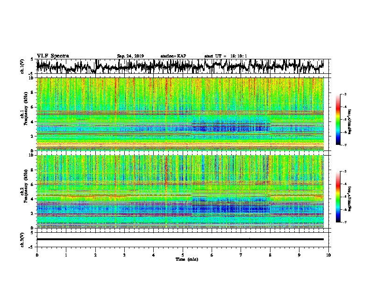Click the ch.2 spectrogram 4 kHz tick label

[33, 199]
